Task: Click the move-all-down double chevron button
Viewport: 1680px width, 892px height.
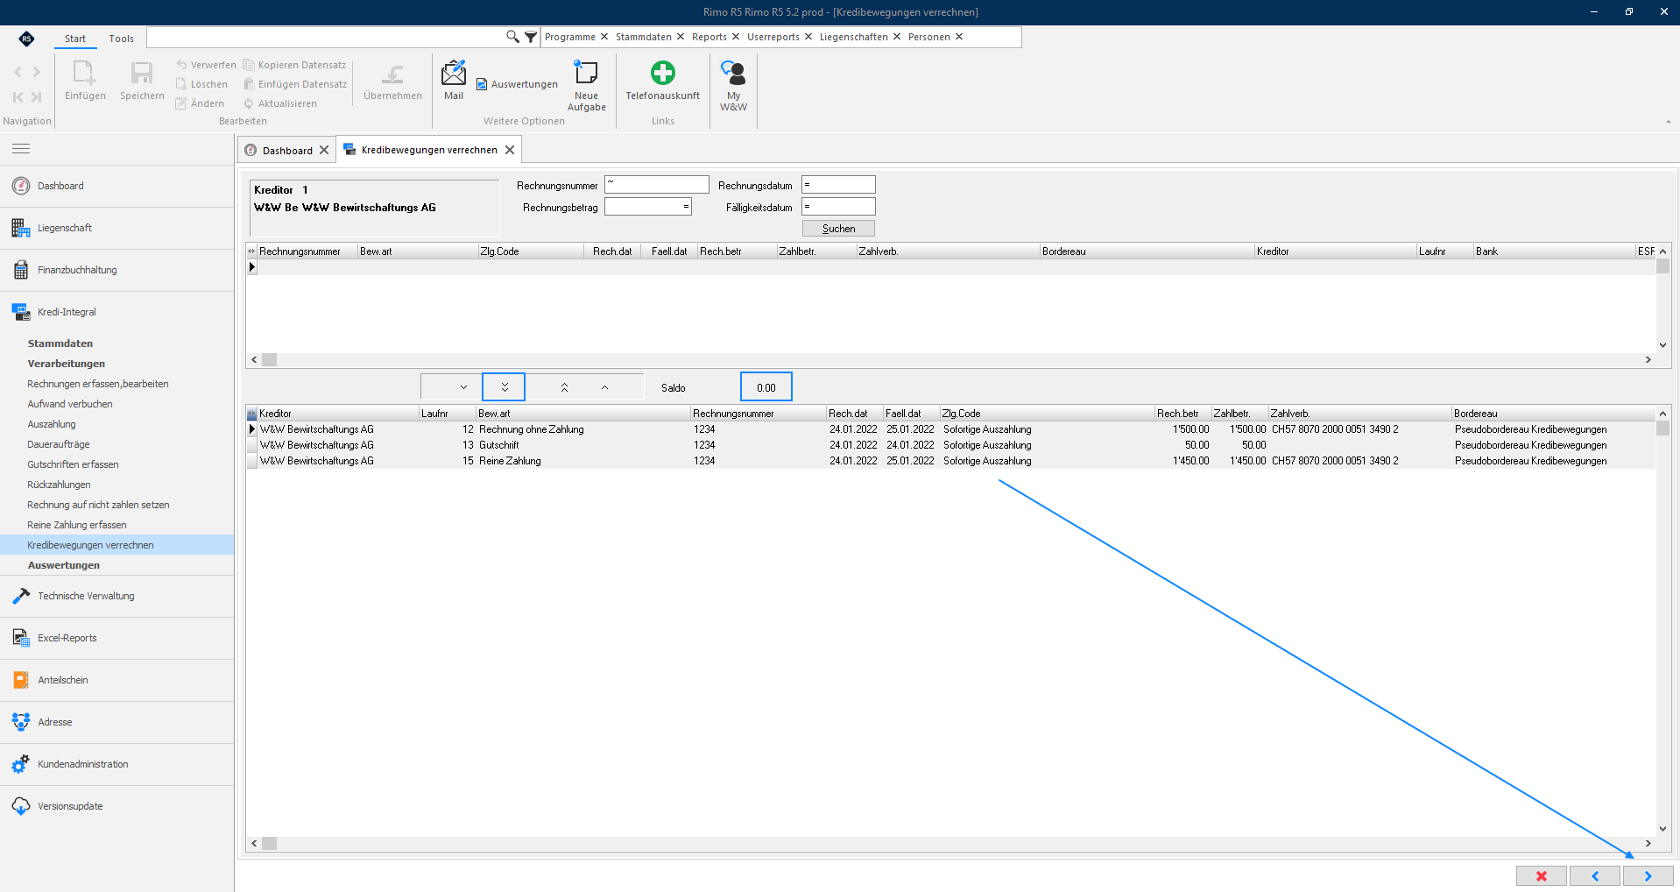Action: (504, 386)
